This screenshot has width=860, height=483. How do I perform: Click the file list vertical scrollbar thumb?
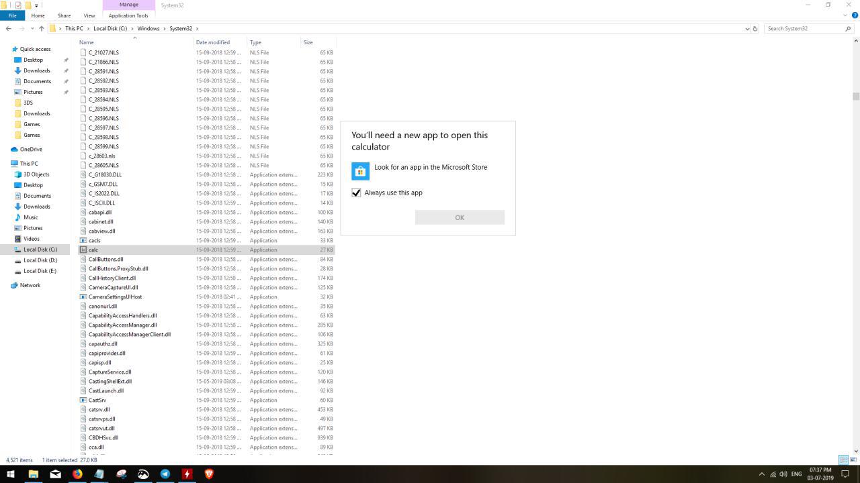click(856, 96)
